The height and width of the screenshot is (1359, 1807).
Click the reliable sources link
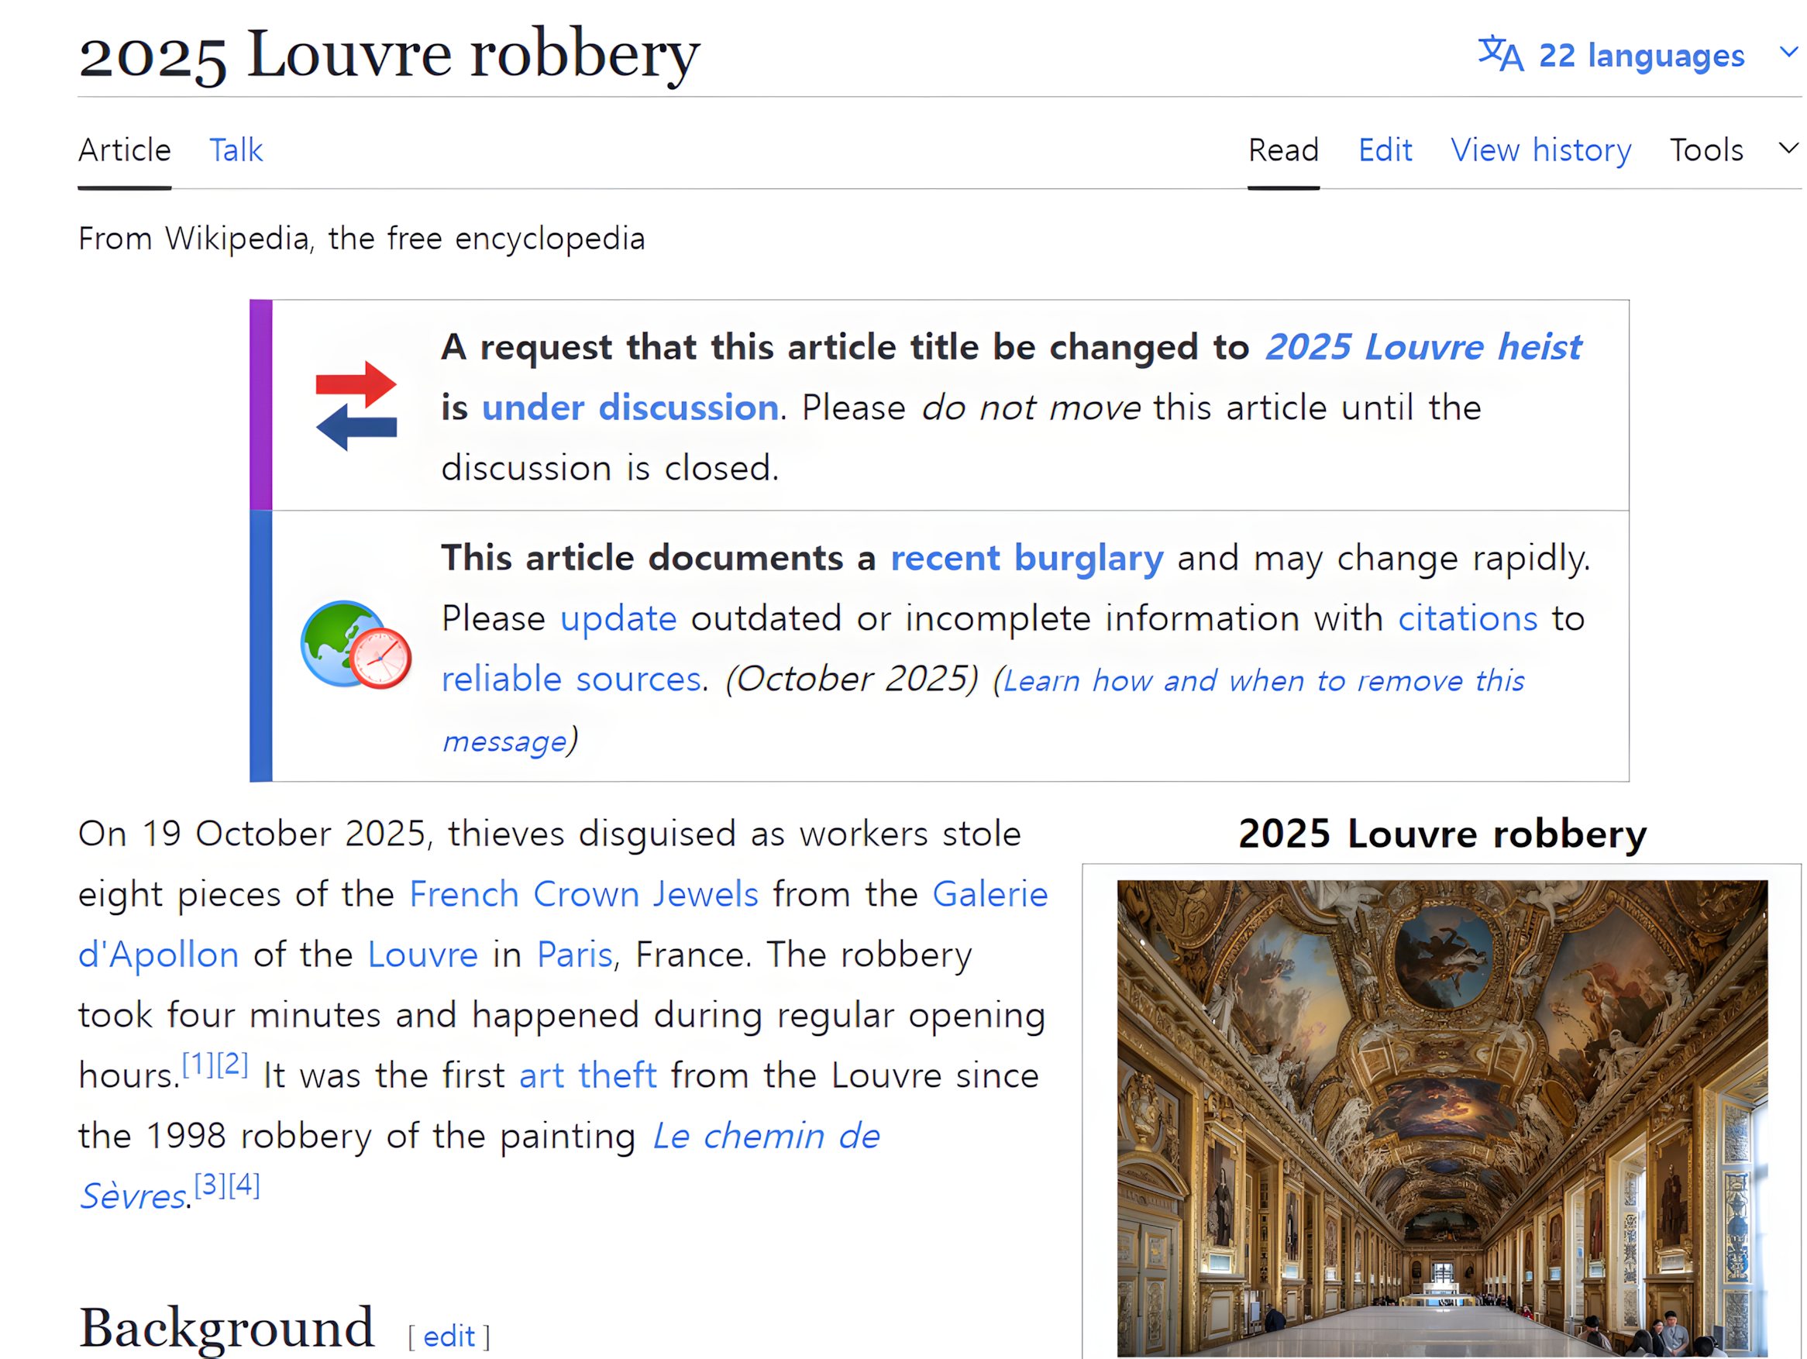pos(571,679)
